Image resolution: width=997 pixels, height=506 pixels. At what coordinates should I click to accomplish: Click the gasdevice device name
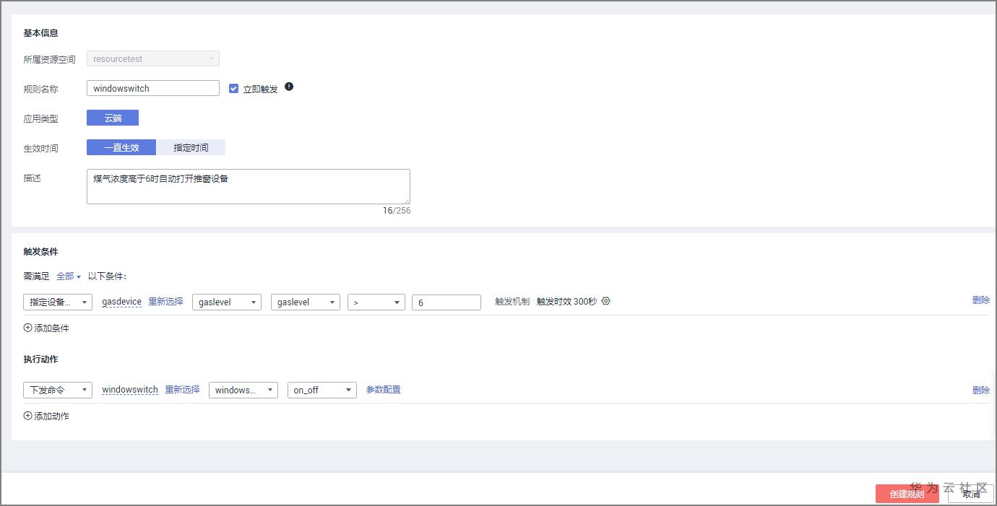122,302
